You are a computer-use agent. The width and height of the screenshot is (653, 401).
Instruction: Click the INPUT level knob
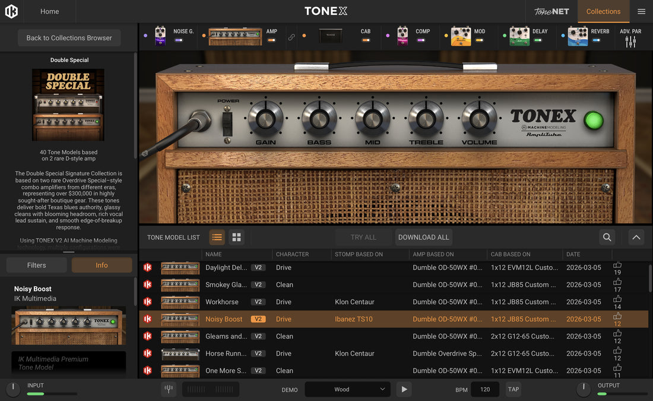click(x=13, y=389)
